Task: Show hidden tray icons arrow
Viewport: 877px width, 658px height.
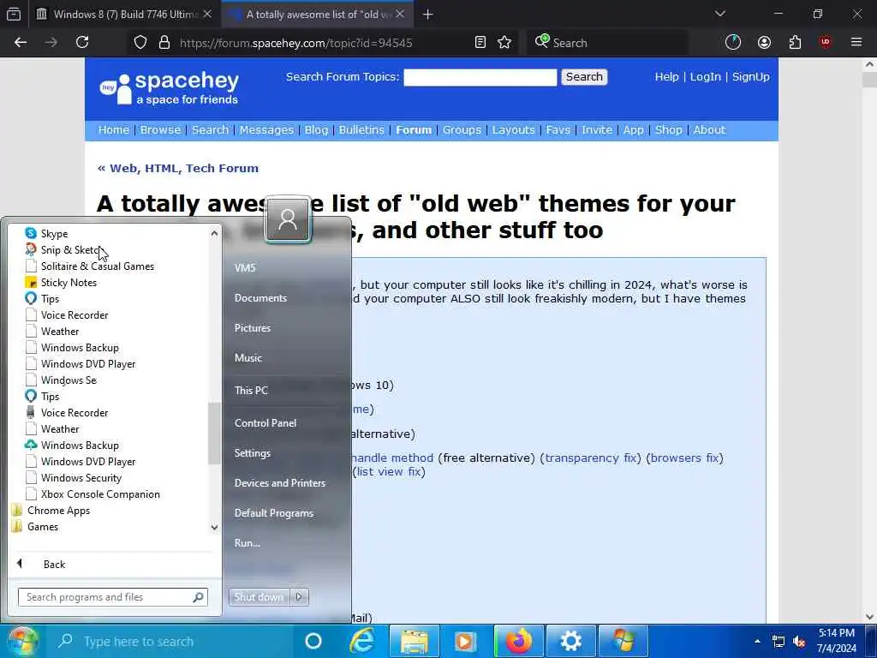Action: (x=757, y=641)
